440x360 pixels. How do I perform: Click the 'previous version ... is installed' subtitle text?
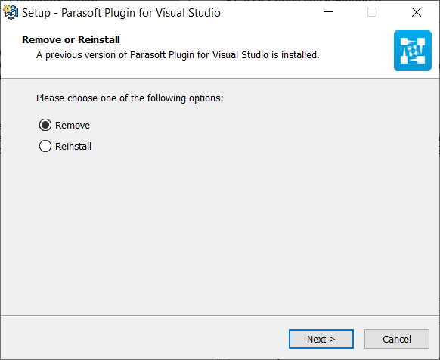178,55
